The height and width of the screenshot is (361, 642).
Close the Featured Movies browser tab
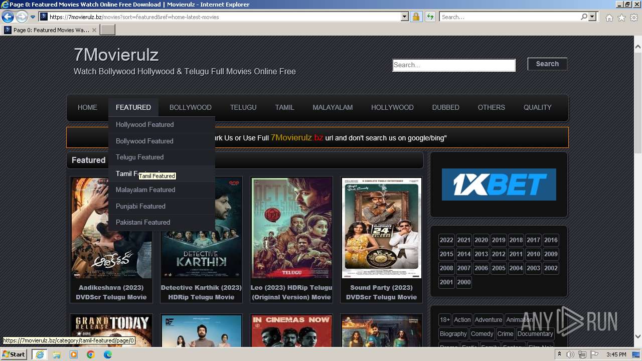(x=94, y=30)
